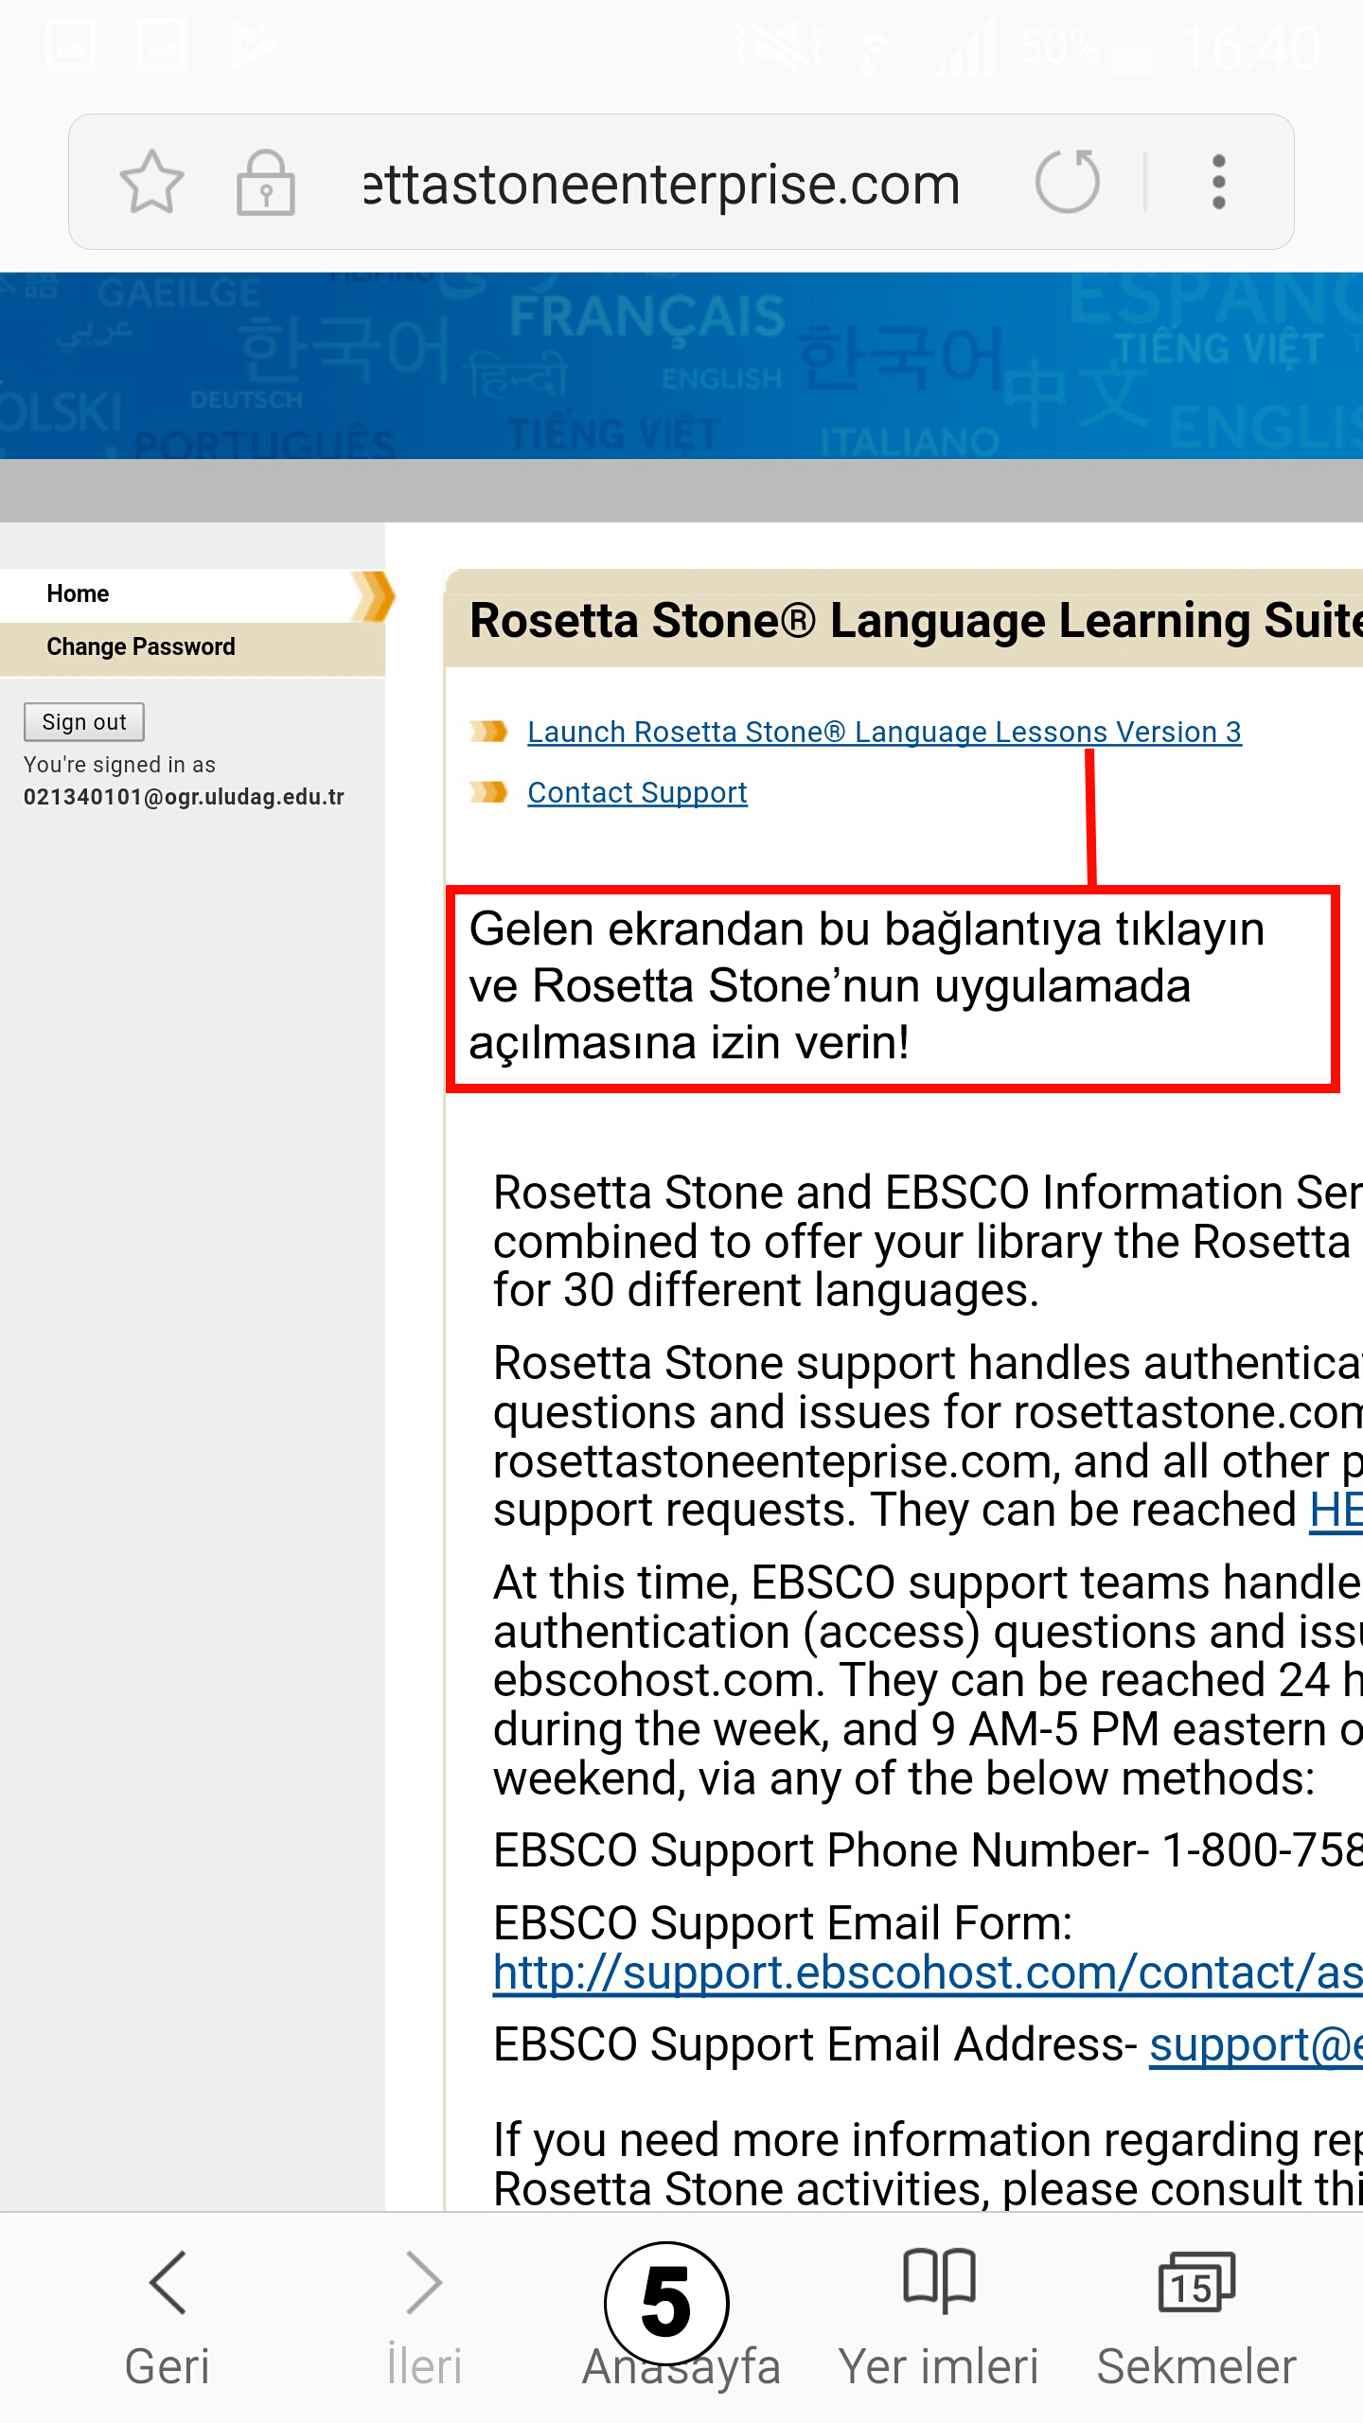Screen dimensions: 1363x2423
Task: Reload the page with refresh icon
Action: tap(1068, 182)
